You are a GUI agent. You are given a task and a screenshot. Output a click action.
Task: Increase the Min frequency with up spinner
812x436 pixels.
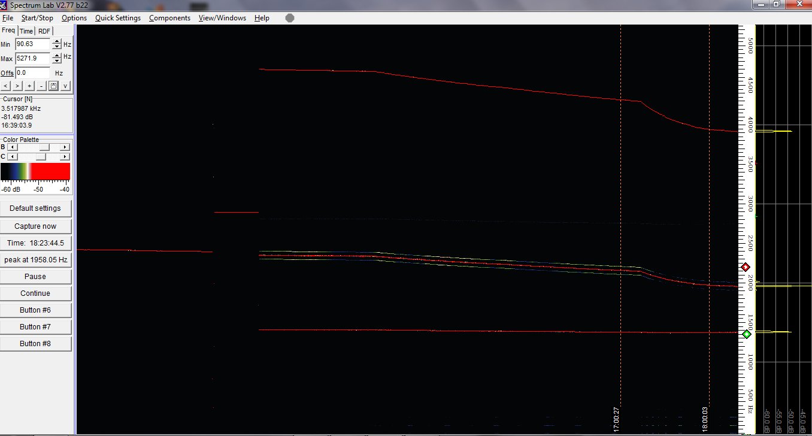pos(56,41)
